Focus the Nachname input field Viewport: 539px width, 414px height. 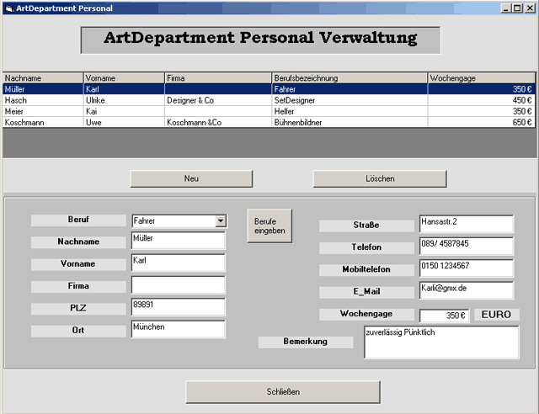[x=178, y=241]
